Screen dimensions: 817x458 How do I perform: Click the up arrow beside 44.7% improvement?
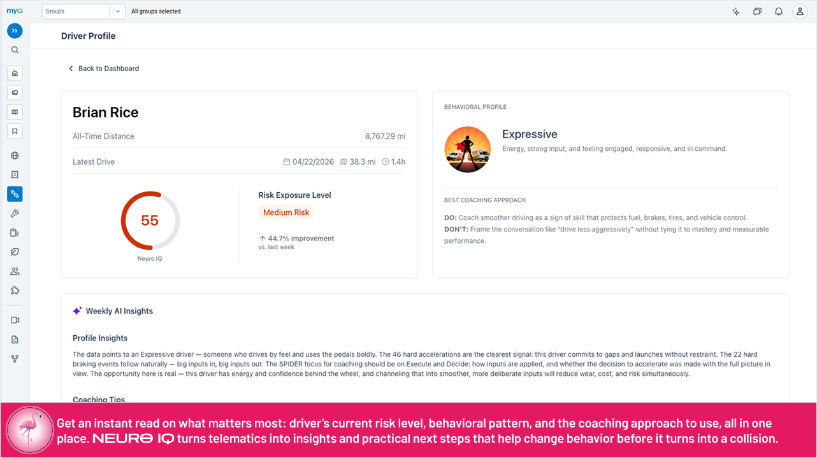[262, 239]
